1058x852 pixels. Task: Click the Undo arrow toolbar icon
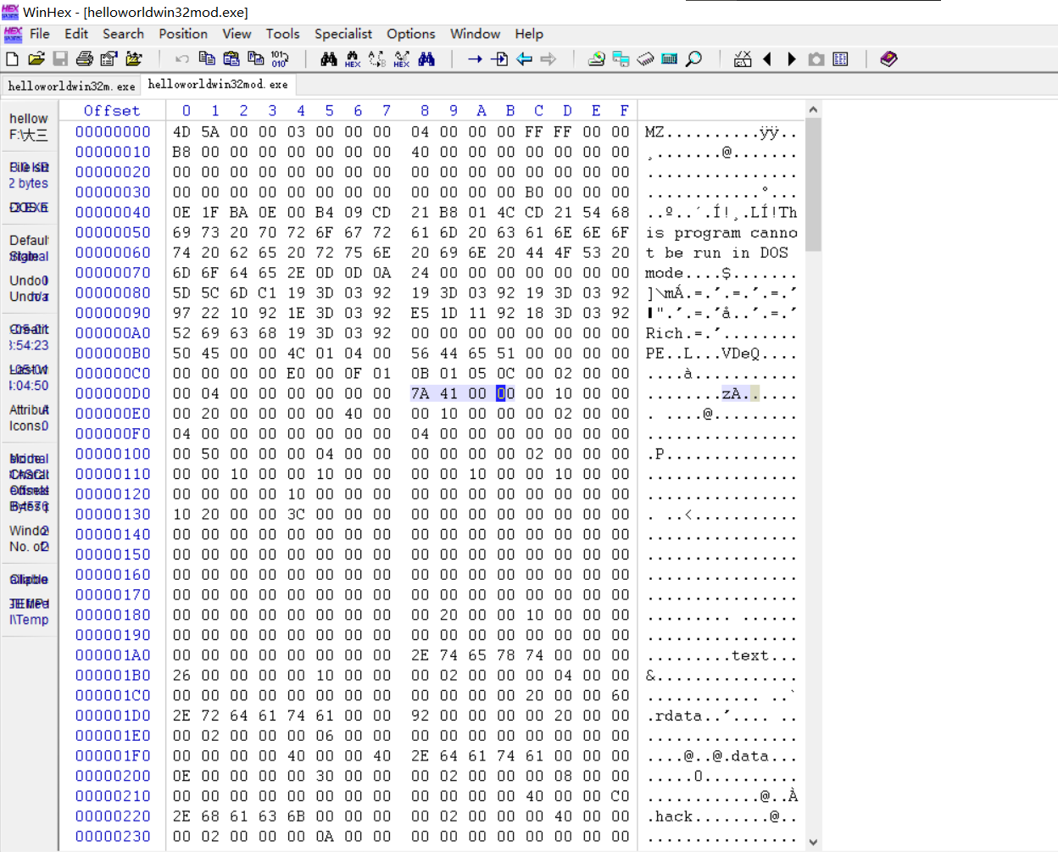[x=181, y=58]
